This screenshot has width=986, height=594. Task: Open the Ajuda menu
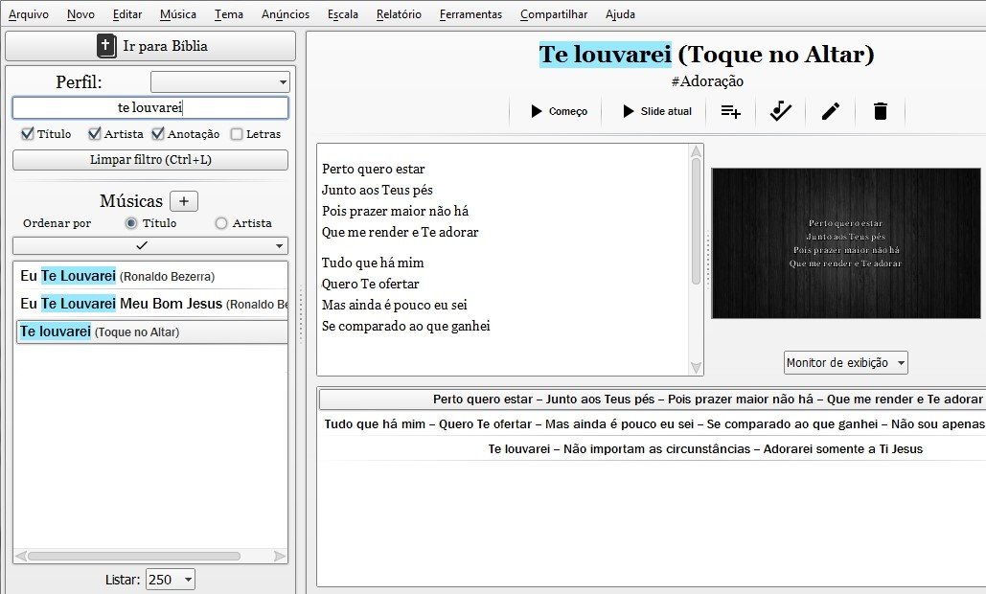click(x=620, y=13)
